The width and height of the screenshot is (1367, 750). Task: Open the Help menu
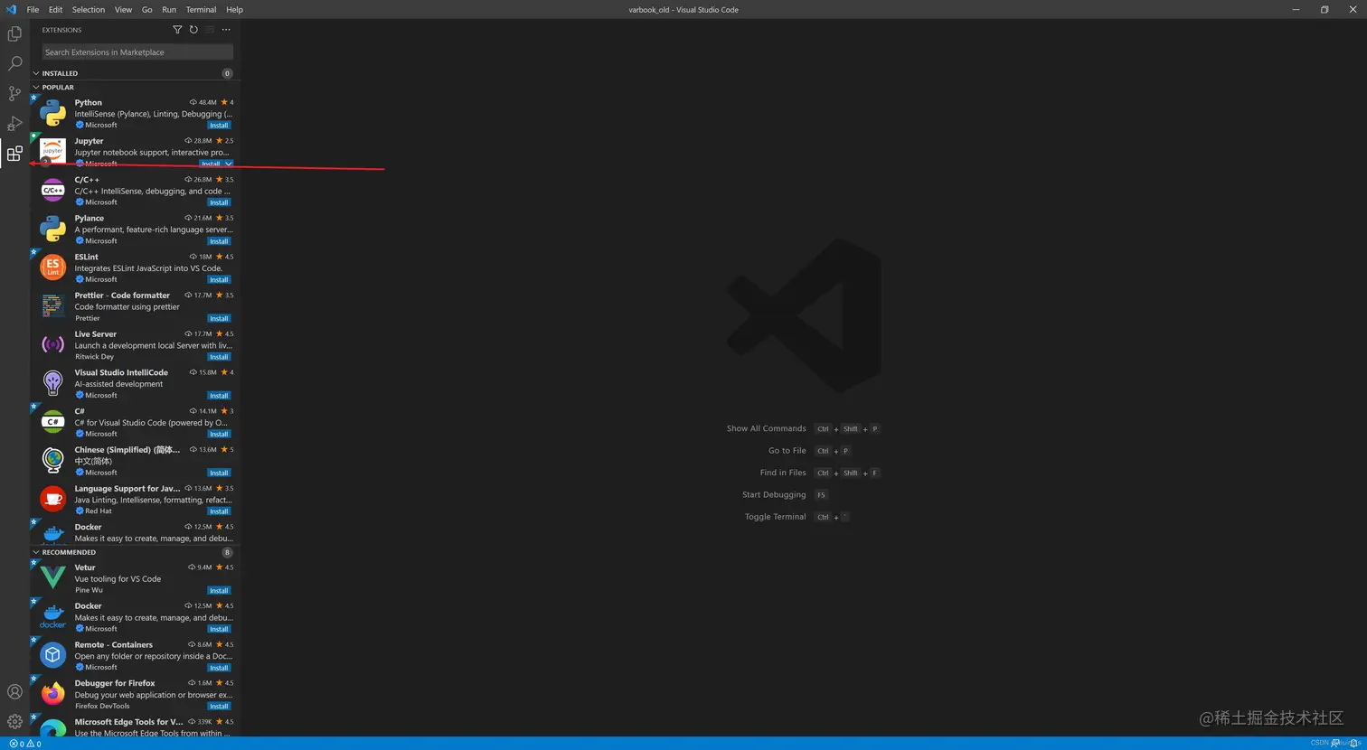coord(234,9)
